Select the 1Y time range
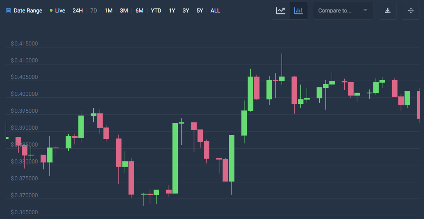 pos(172,11)
